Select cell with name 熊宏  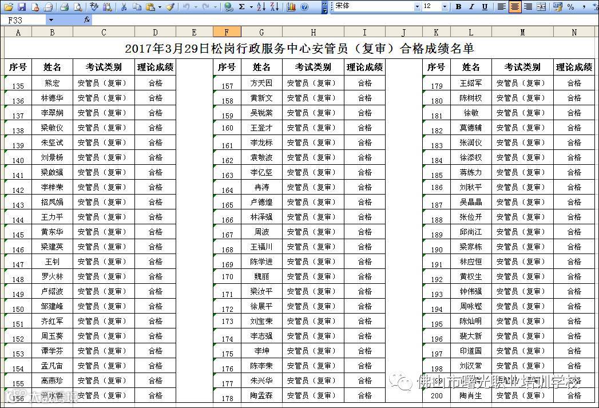pyautogui.click(x=52, y=83)
